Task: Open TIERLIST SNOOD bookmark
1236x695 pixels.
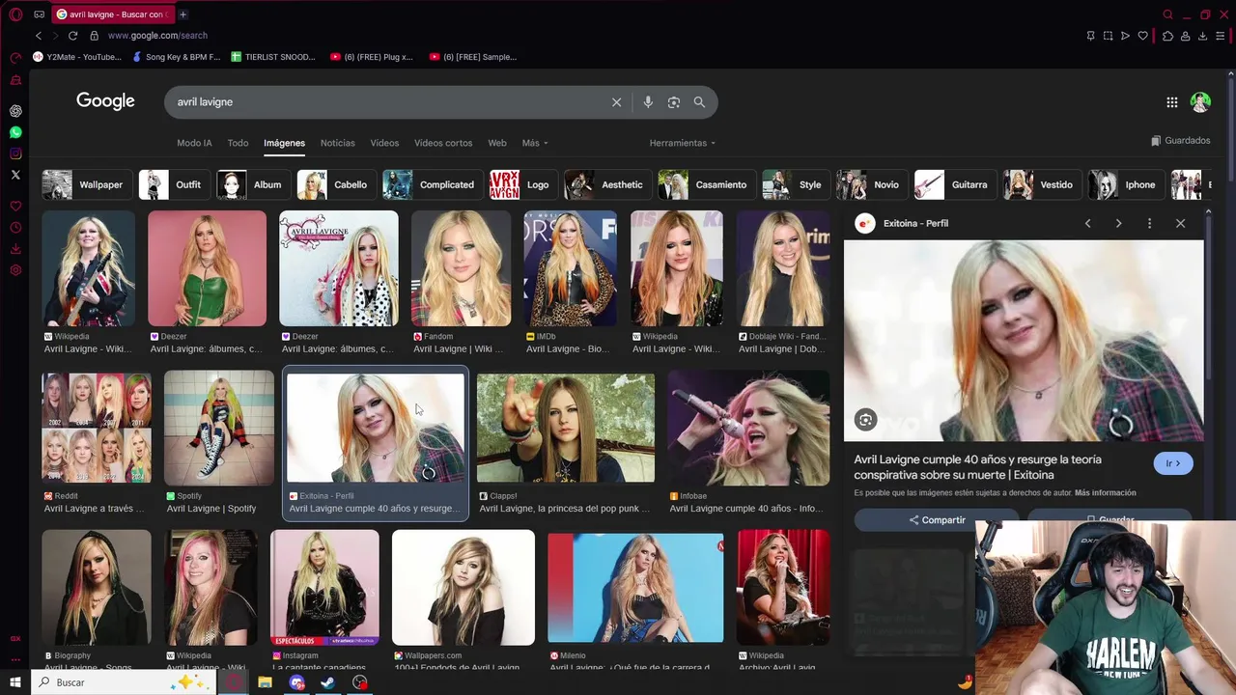Action: point(273,57)
